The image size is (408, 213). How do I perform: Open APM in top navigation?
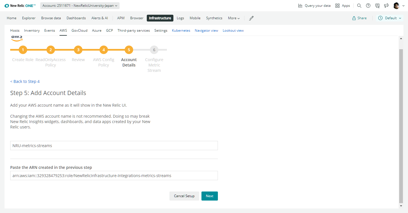[121, 18]
